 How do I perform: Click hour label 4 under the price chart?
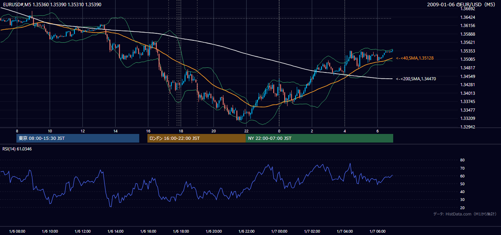pos(345,131)
